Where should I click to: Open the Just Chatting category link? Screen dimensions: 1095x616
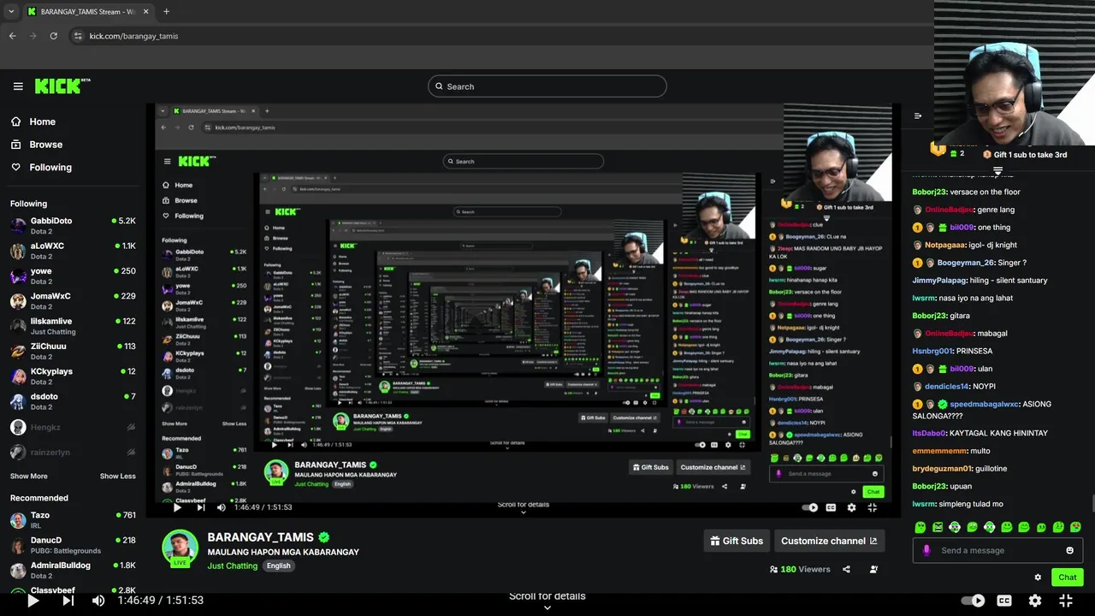click(x=232, y=566)
